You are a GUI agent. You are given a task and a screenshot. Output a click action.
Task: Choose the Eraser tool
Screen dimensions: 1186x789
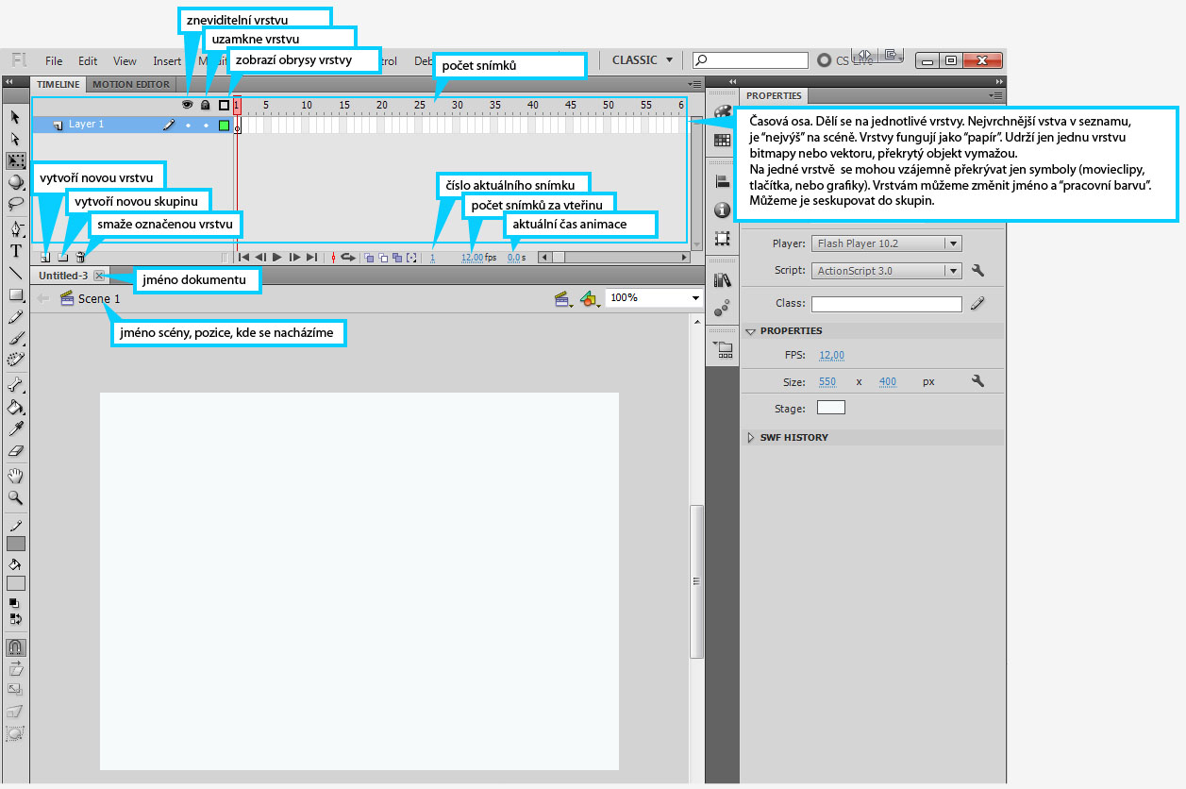coord(16,451)
